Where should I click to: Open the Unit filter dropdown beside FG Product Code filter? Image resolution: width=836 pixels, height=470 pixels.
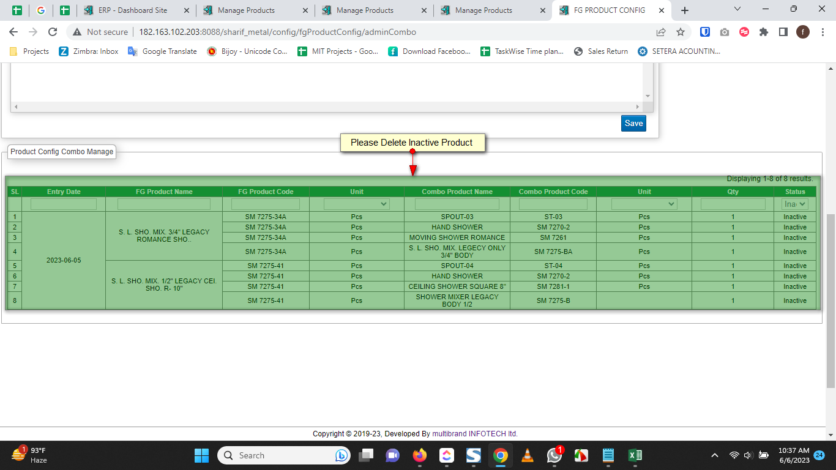357,204
